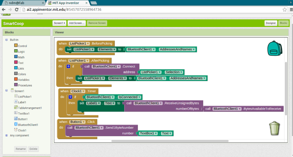Select ListPicker1 component icon in tree
This screenshot has width=293, height=157.
(16, 96)
